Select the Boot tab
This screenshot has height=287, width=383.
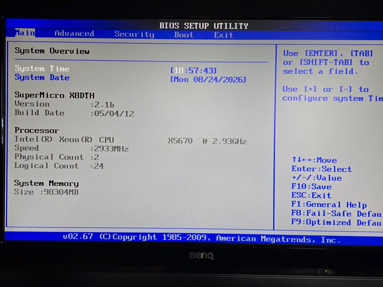pos(184,35)
